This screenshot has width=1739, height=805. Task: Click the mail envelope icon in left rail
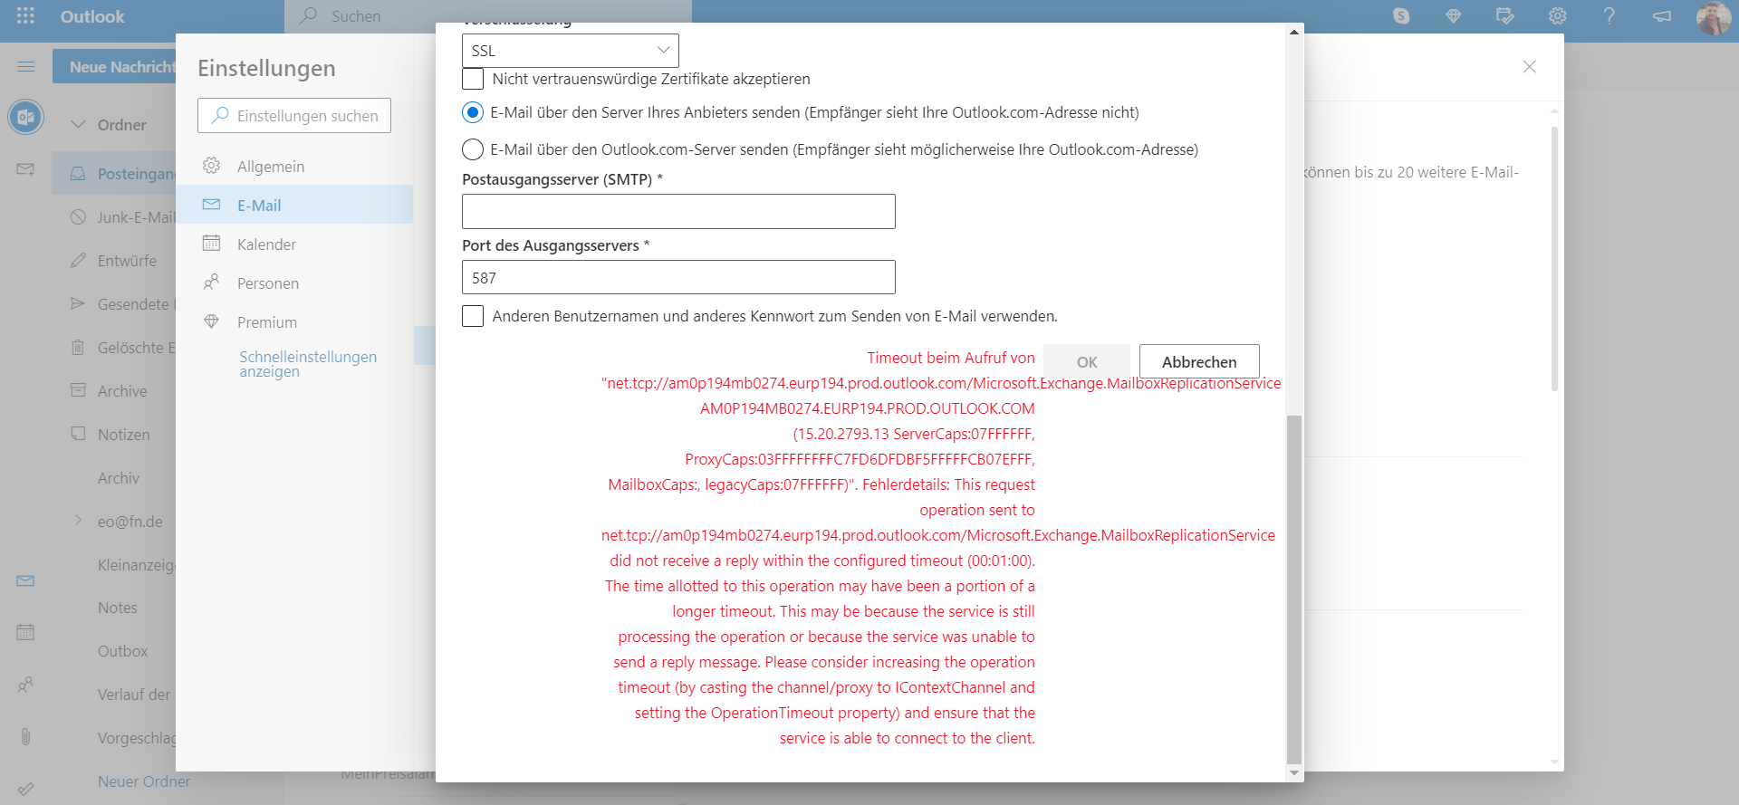pos(26,169)
